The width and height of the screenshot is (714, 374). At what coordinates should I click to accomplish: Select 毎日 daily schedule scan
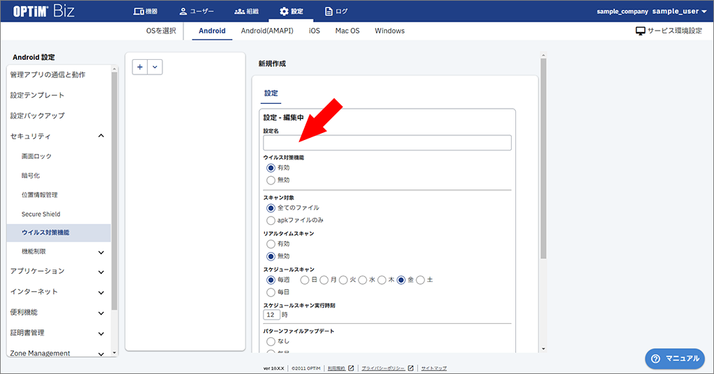(x=271, y=292)
